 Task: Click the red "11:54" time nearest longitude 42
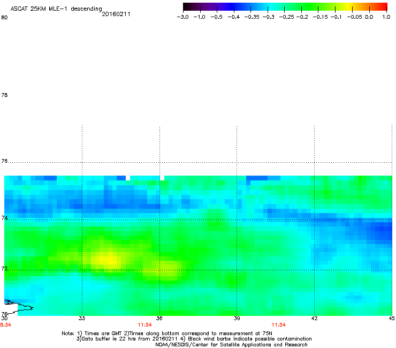279,325
